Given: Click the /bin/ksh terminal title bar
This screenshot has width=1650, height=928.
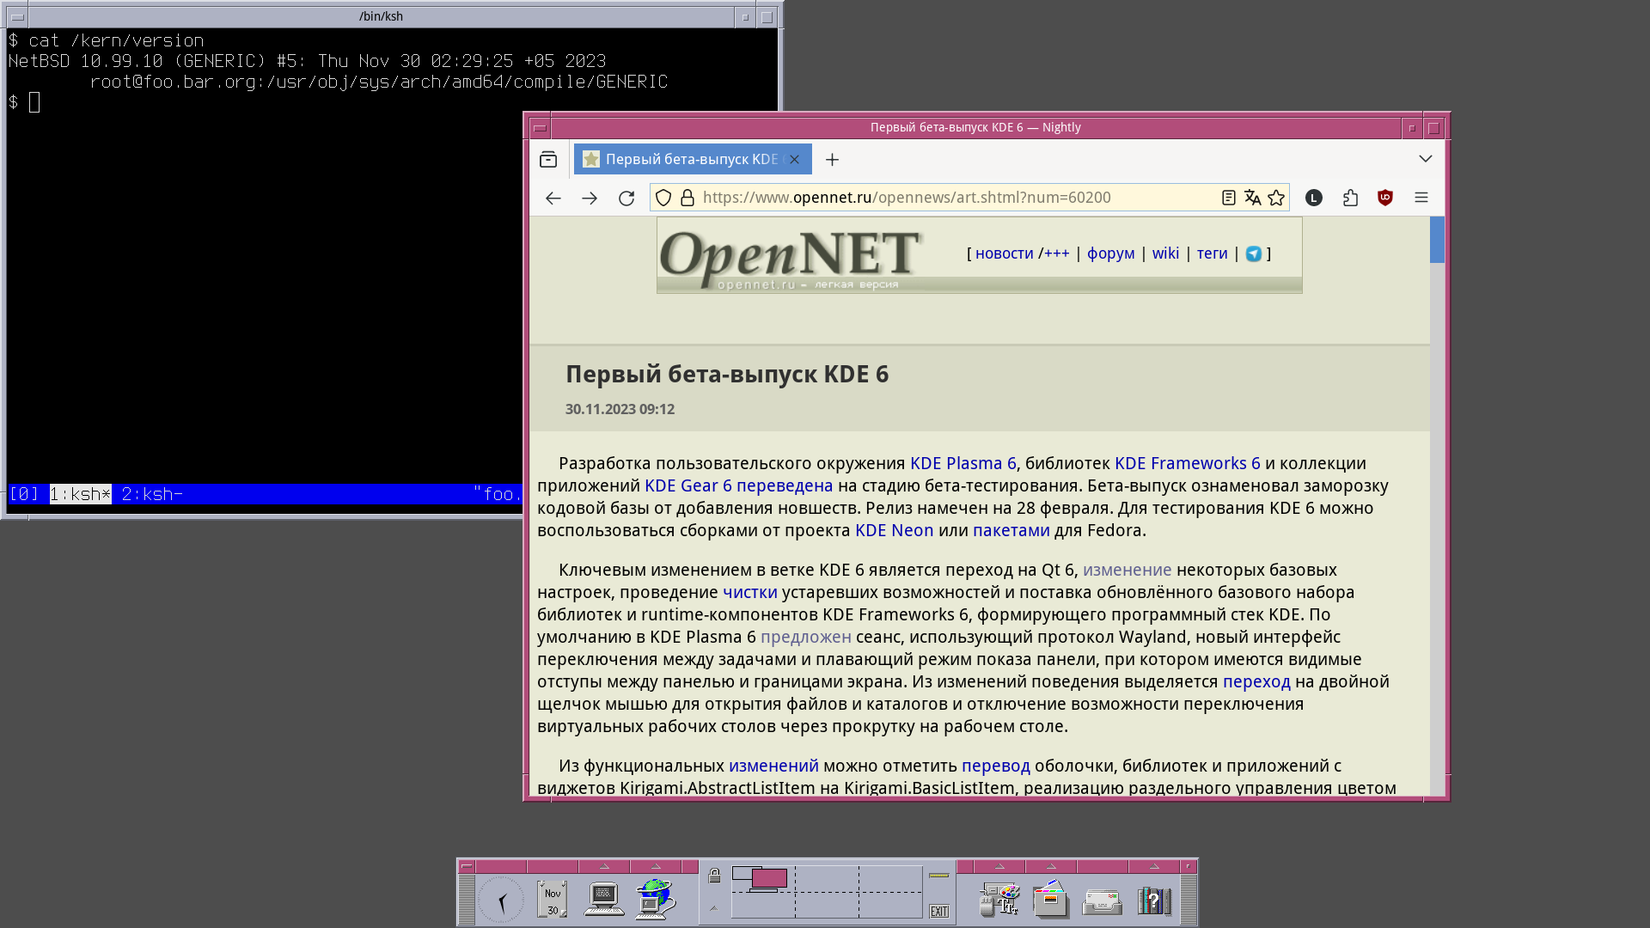Looking at the screenshot, I should [x=381, y=16].
